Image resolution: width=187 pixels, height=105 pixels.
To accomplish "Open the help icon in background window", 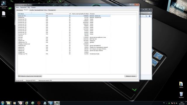I will [150, 16].
